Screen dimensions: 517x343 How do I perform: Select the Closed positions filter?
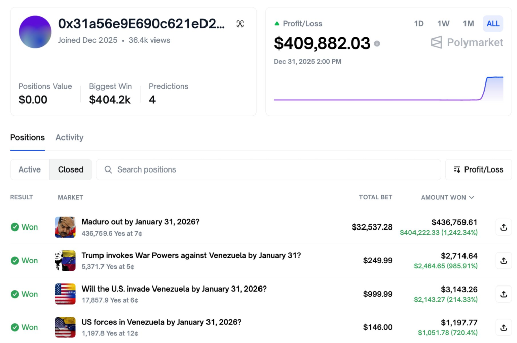(x=71, y=169)
